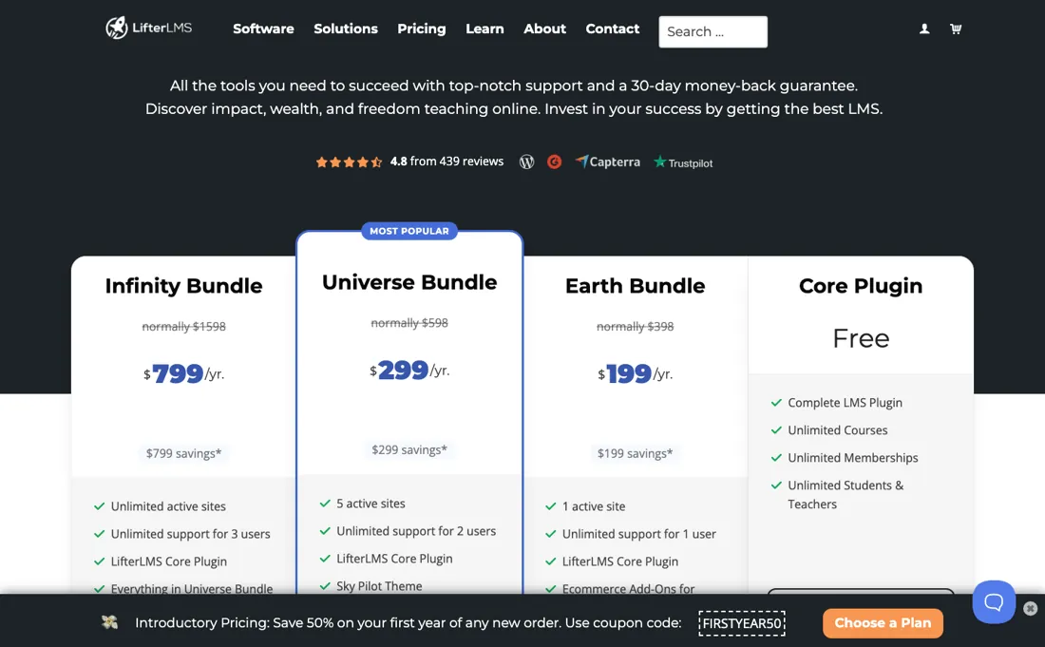Click the Free price label
The image size is (1045, 647).
[x=861, y=338]
